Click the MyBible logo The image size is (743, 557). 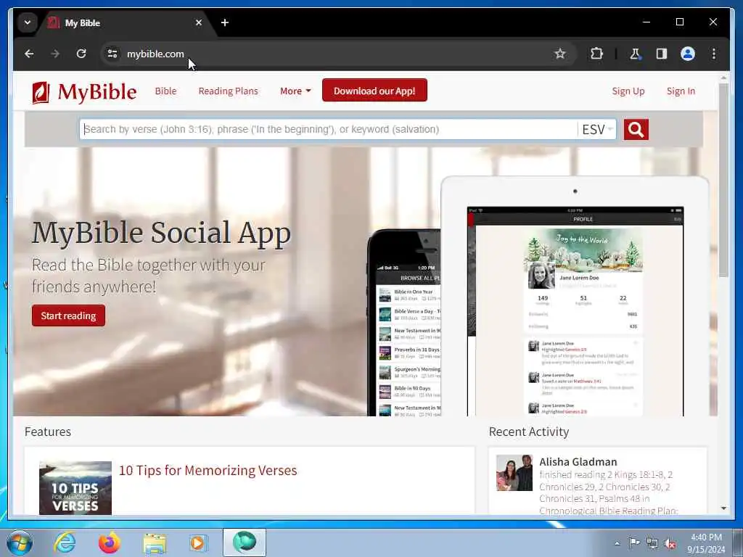click(84, 92)
